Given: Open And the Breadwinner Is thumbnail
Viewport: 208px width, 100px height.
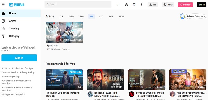Looking at the screenshot, I should pyautogui.click(x=188, y=80).
